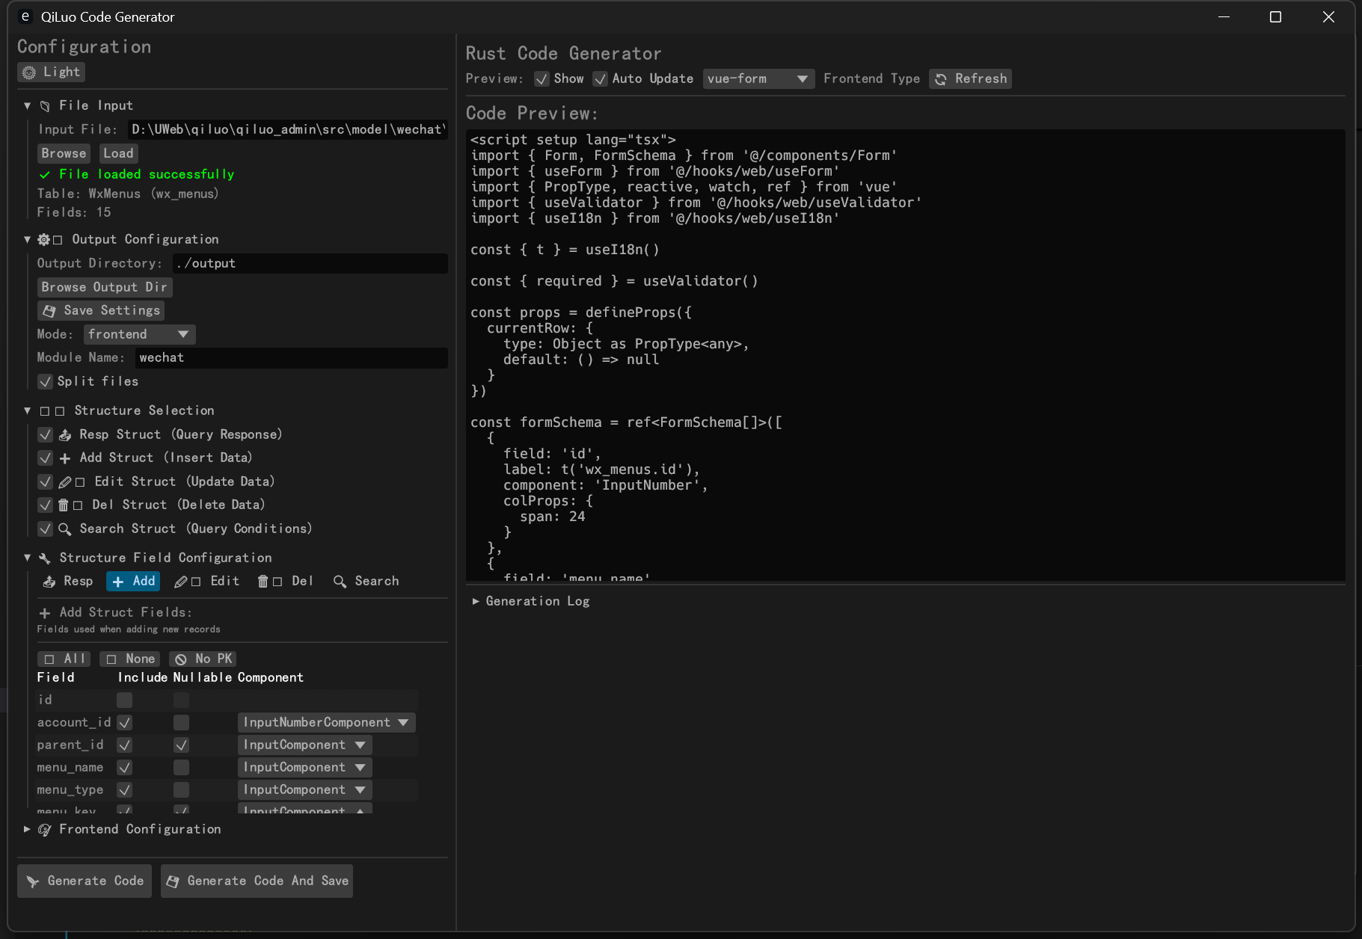This screenshot has height=939, width=1362.
Task: Click the Input File path field
Action: 288,130
